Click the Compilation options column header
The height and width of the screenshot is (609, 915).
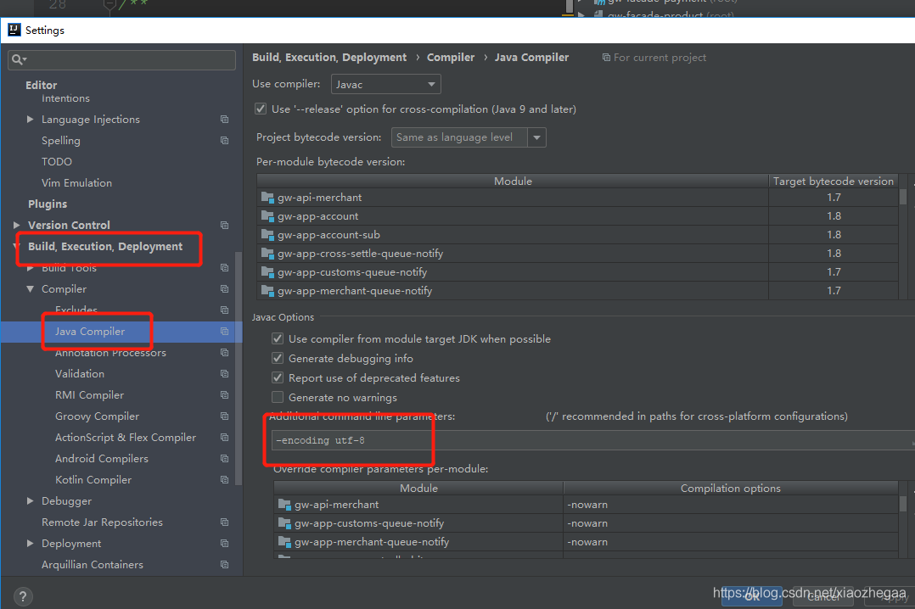[731, 488]
